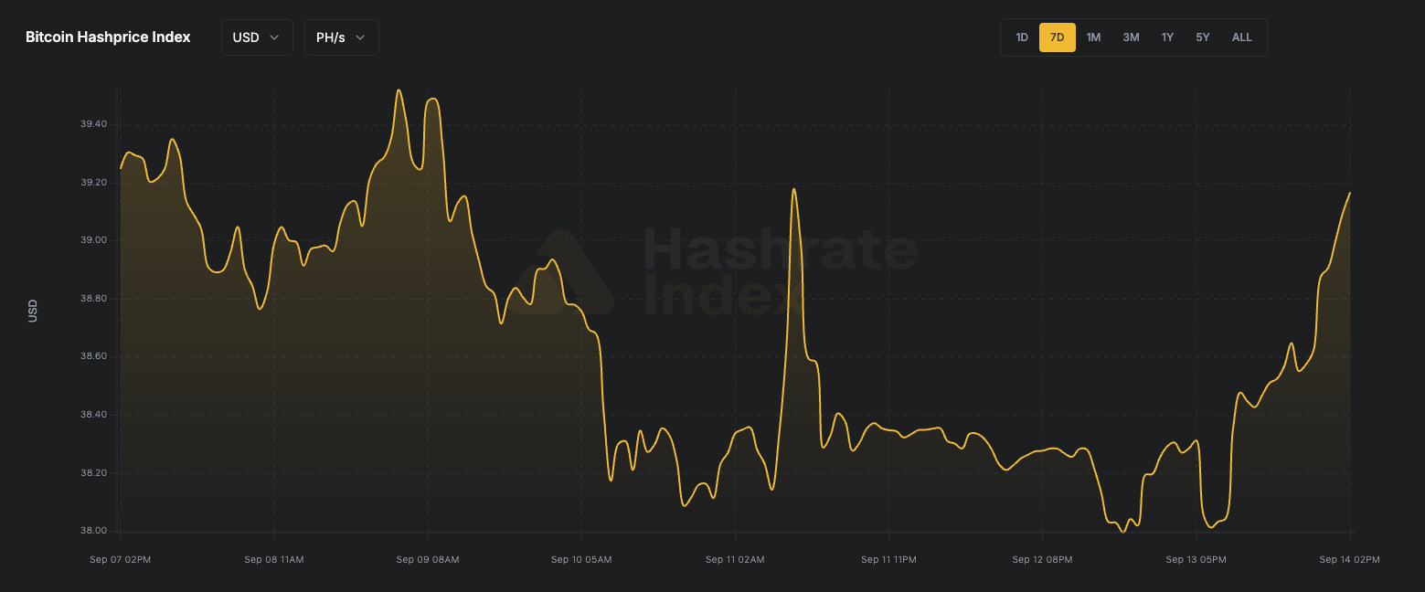Select the 7D time range
The image size is (1425, 592).
coord(1058,37)
